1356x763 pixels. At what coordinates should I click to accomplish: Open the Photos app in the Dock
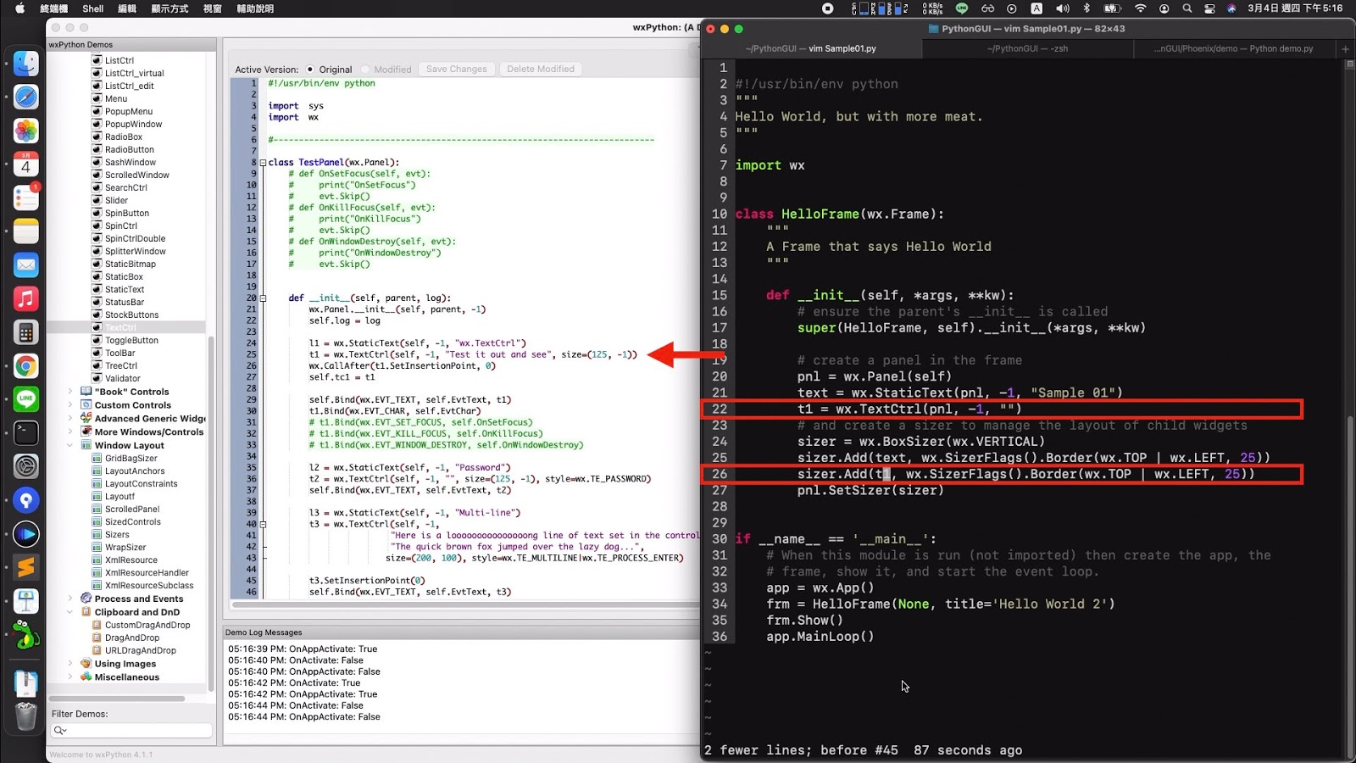pos(26,131)
